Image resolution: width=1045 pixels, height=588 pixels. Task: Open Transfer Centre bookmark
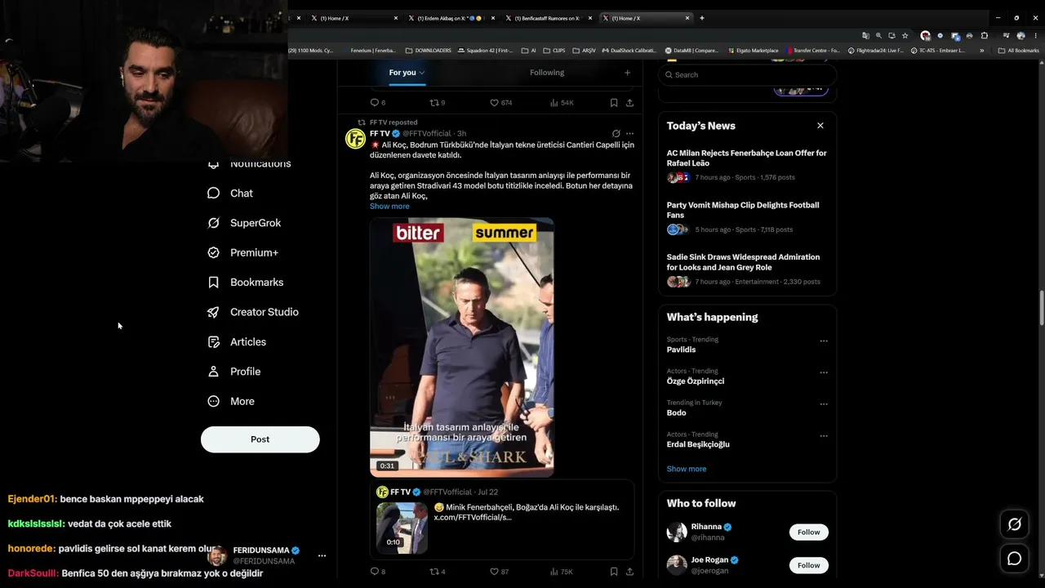pyautogui.click(x=811, y=51)
